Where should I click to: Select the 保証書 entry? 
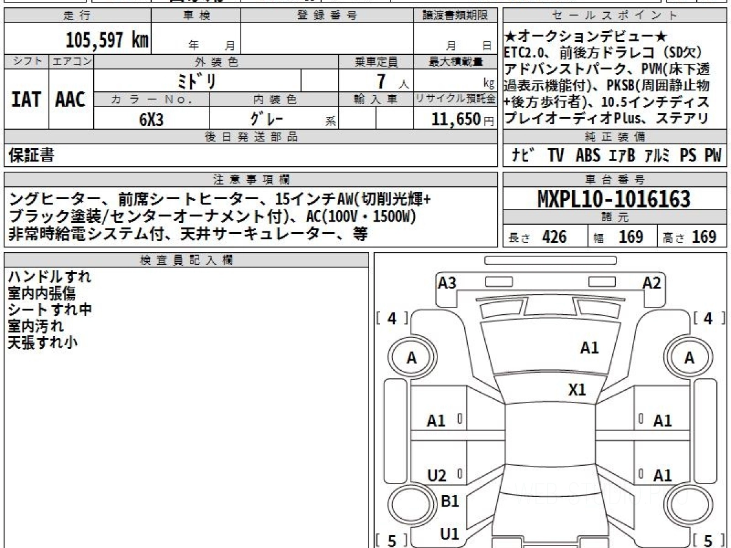[31, 156]
